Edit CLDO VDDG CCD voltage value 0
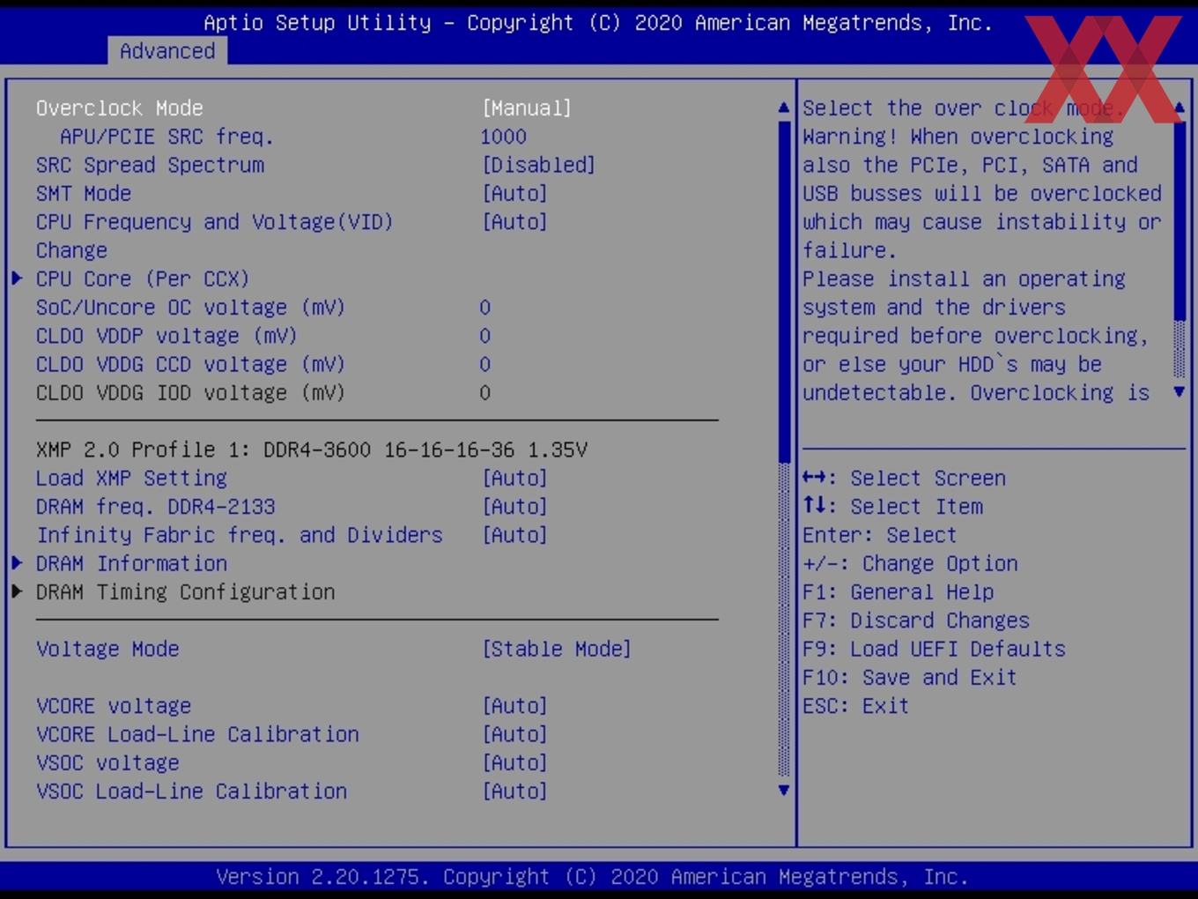Screen dimensions: 1198x899 [485, 364]
